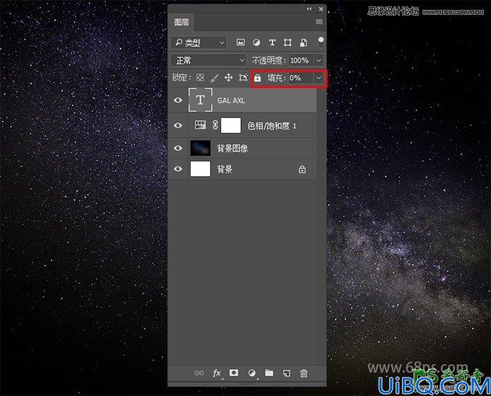
Task: Collapse the panel with double-arrow icon
Action: (309, 9)
